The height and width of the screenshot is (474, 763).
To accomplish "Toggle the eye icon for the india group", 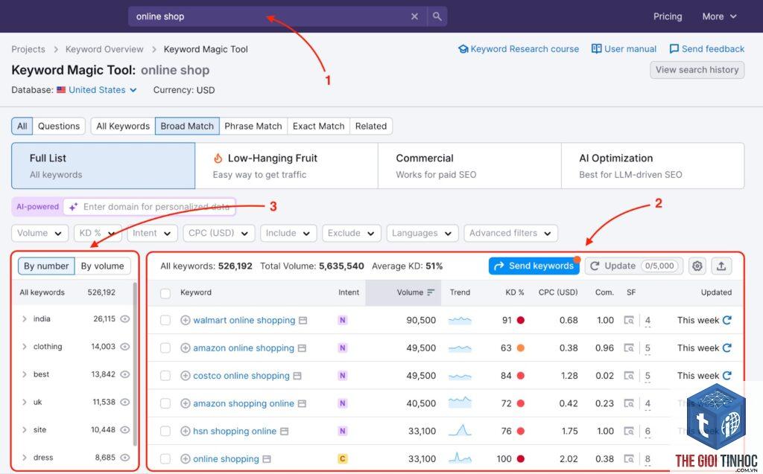I will [125, 319].
